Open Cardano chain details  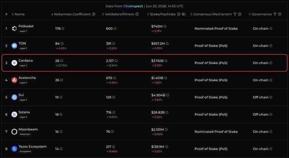click(25, 61)
